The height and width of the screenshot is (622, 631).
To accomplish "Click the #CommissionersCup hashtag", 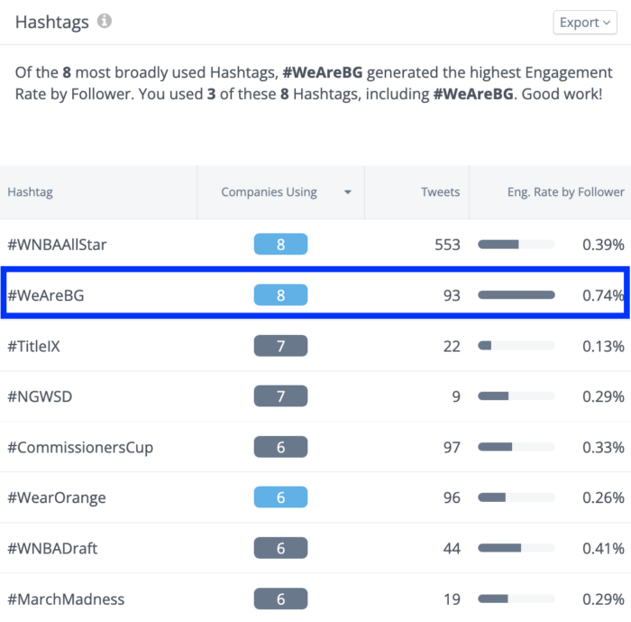I will (x=80, y=447).
